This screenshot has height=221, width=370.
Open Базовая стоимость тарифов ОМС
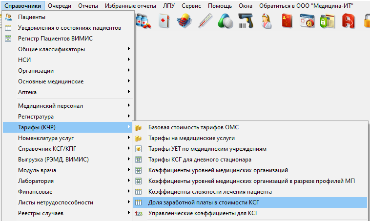pos(193,127)
